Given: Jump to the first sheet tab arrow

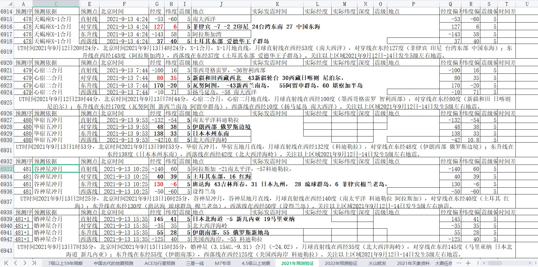Looking at the screenshot, I should click(x=6, y=263).
